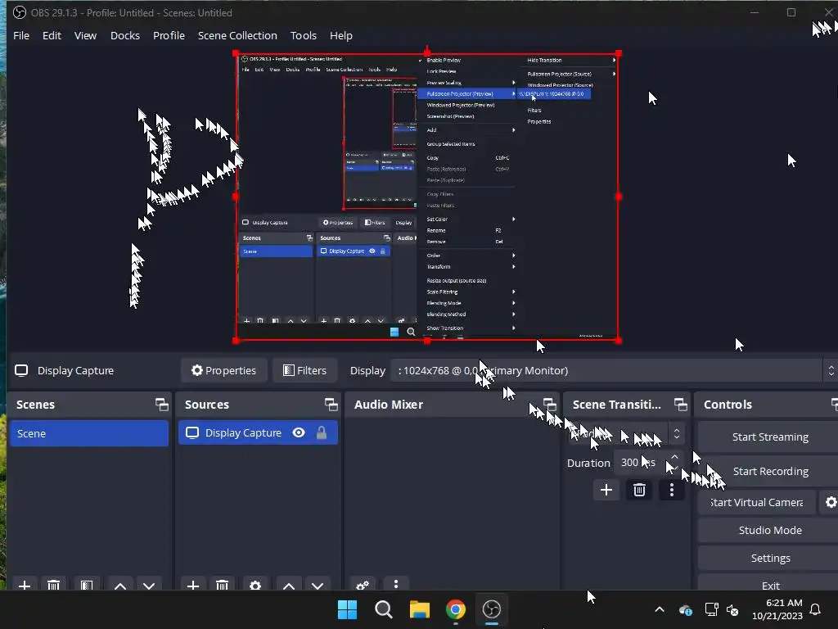Move source down in the list
The image size is (838, 629).
[x=318, y=585]
